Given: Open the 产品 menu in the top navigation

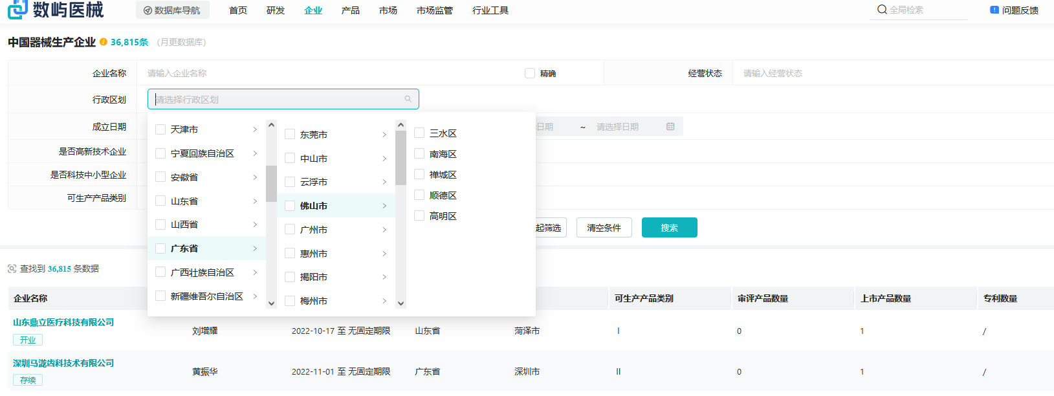Looking at the screenshot, I should point(350,10).
